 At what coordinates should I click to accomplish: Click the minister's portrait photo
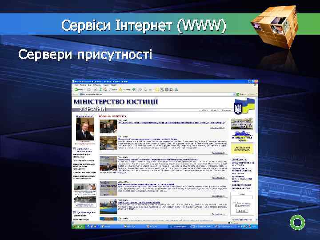[x=85, y=129]
